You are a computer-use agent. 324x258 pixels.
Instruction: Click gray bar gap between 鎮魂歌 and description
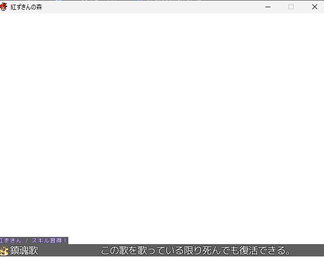click(x=69, y=251)
